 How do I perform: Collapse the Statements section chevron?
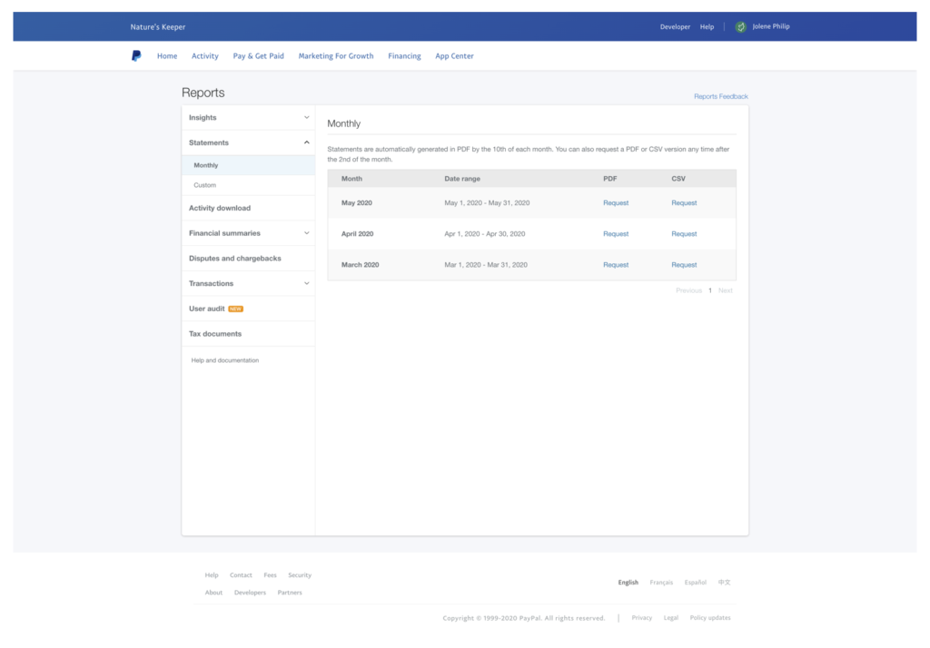pos(307,142)
